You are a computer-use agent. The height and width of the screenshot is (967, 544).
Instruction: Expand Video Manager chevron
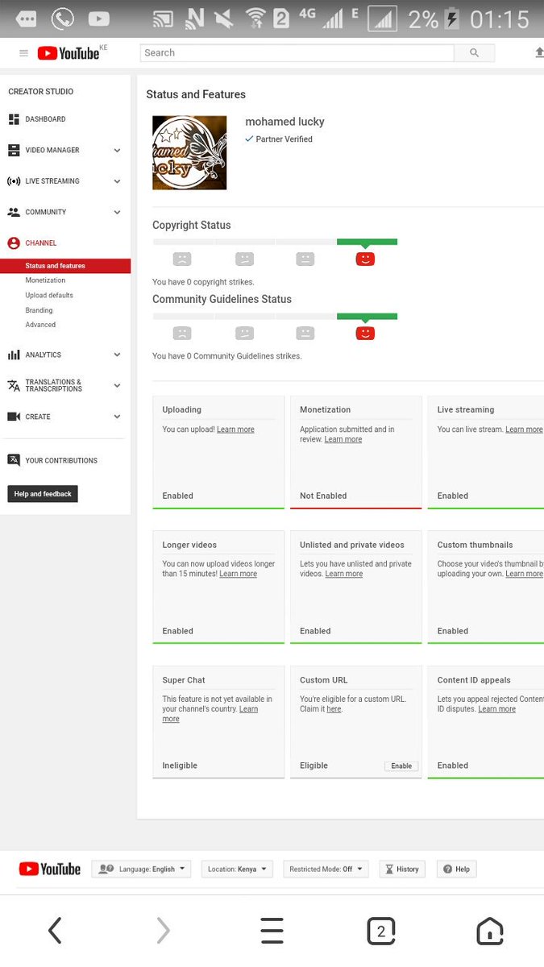point(117,150)
